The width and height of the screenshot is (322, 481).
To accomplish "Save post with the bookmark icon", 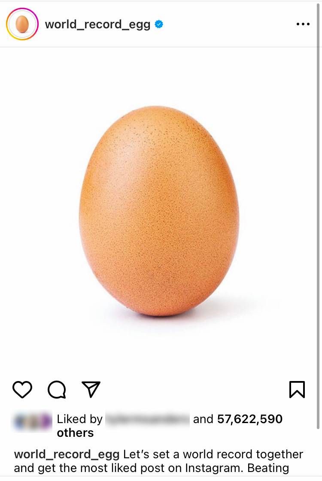I will click(x=297, y=390).
